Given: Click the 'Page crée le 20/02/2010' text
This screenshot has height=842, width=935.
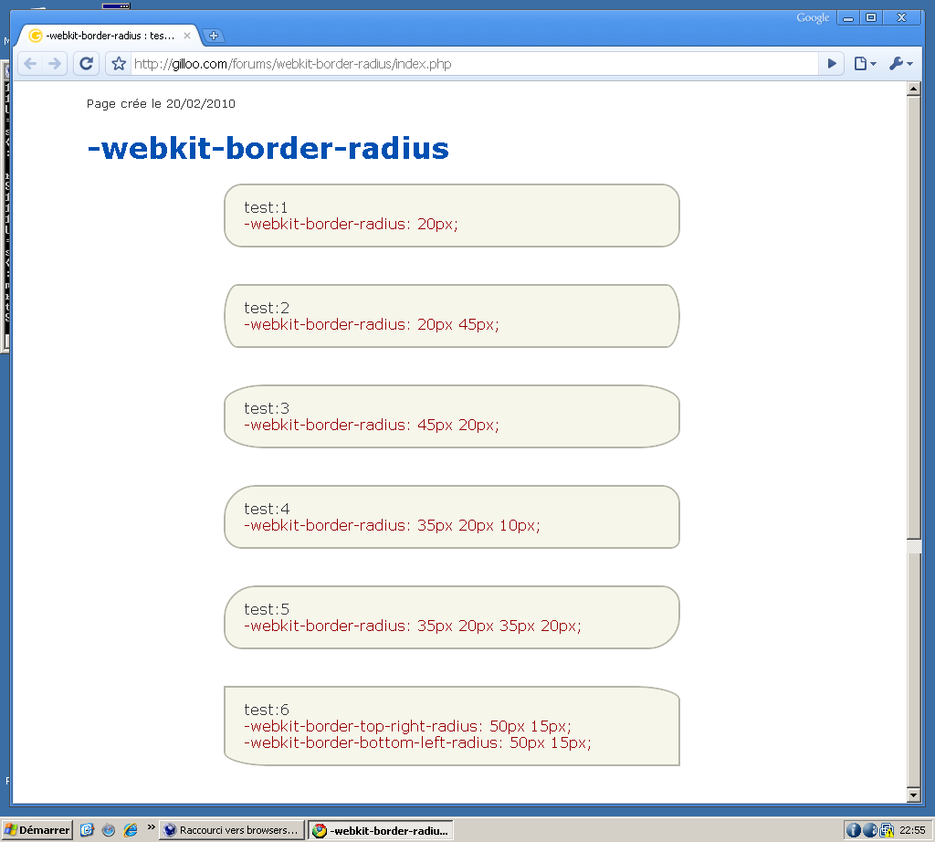Looking at the screenshot, I should 161,104.
